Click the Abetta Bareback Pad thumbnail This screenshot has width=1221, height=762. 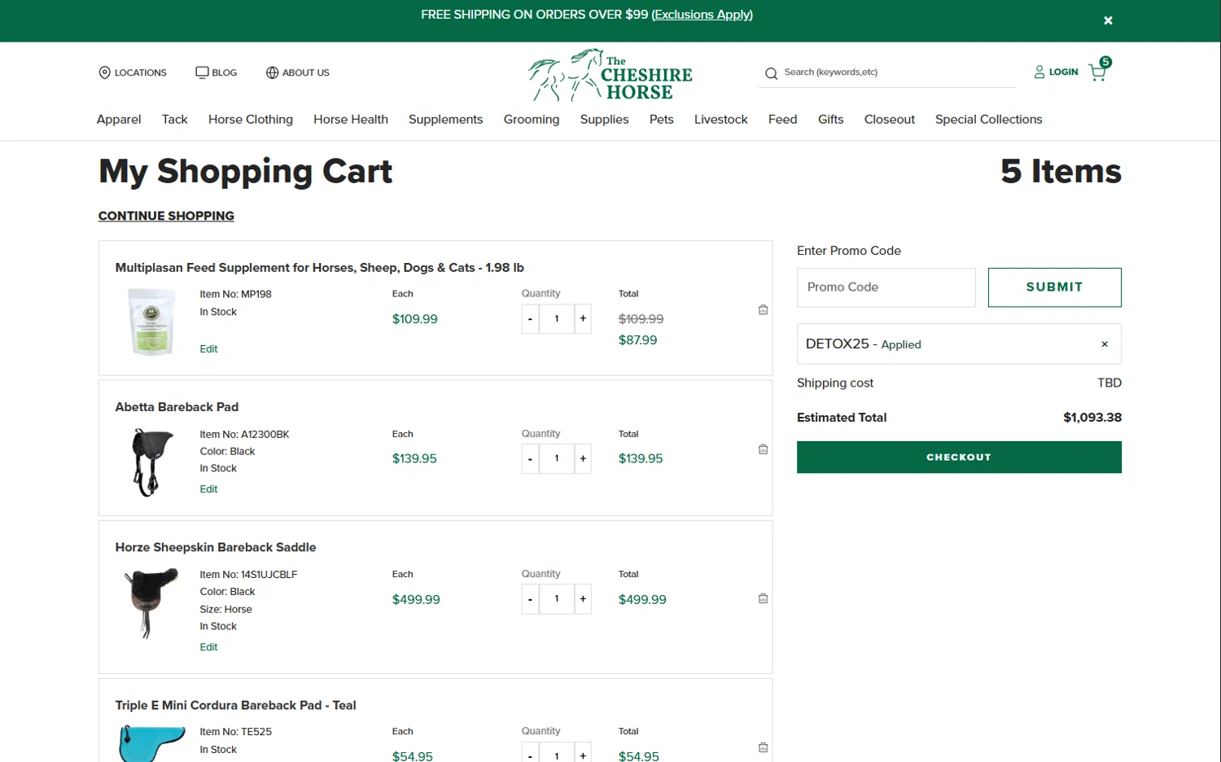152,462
